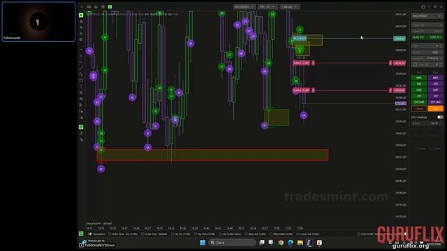Click the orange Flat button

tap(435, 109)
